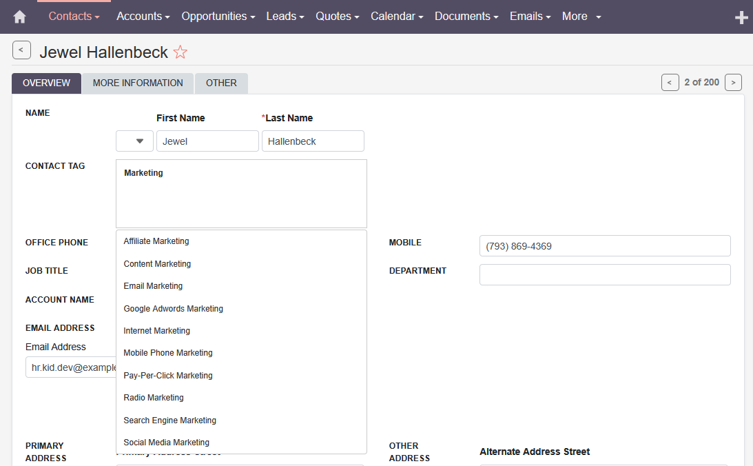
Task: Click the plus quick-create icon
Action: coord(741,18)
